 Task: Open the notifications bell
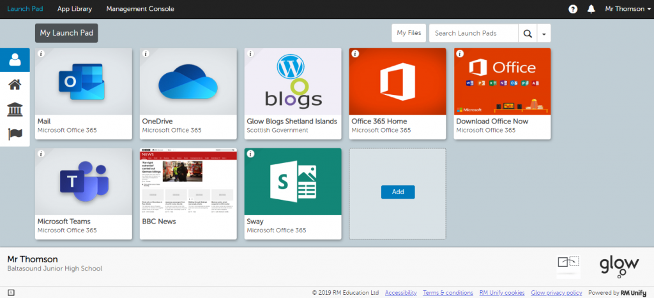pyautogui.click(x=591, y=9)
